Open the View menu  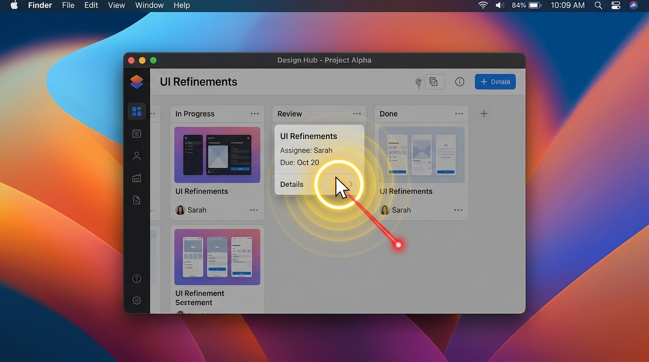click(x=116, y=6)
